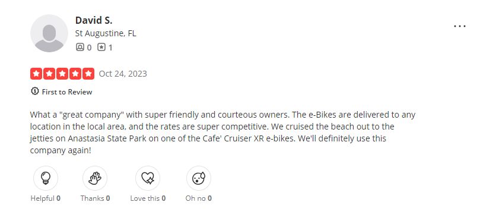
Task: React with the Love this heart icon
Action: click(148, 178)
